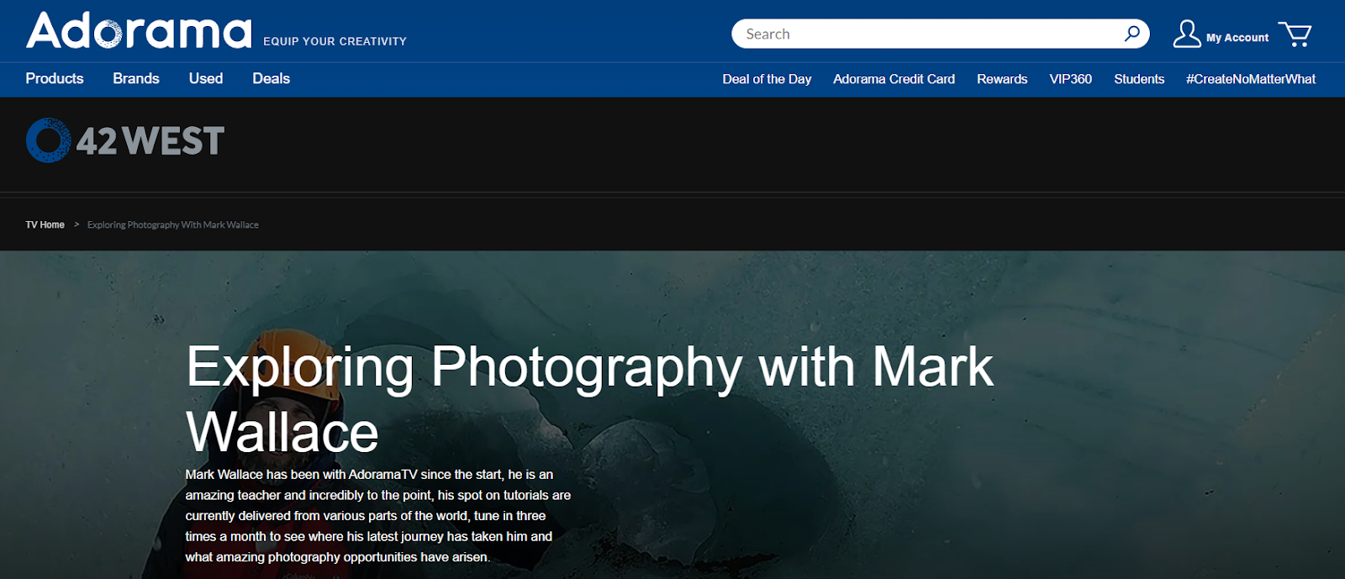Click the Mark Wallace description paragraph
The image size is (1345, 579).
click(378, 515)
